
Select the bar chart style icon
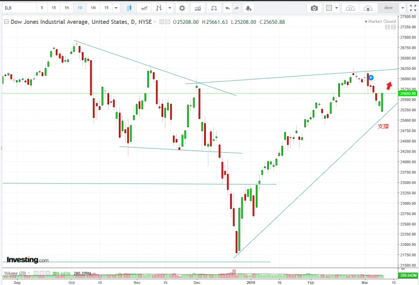(x=159, y=8)
